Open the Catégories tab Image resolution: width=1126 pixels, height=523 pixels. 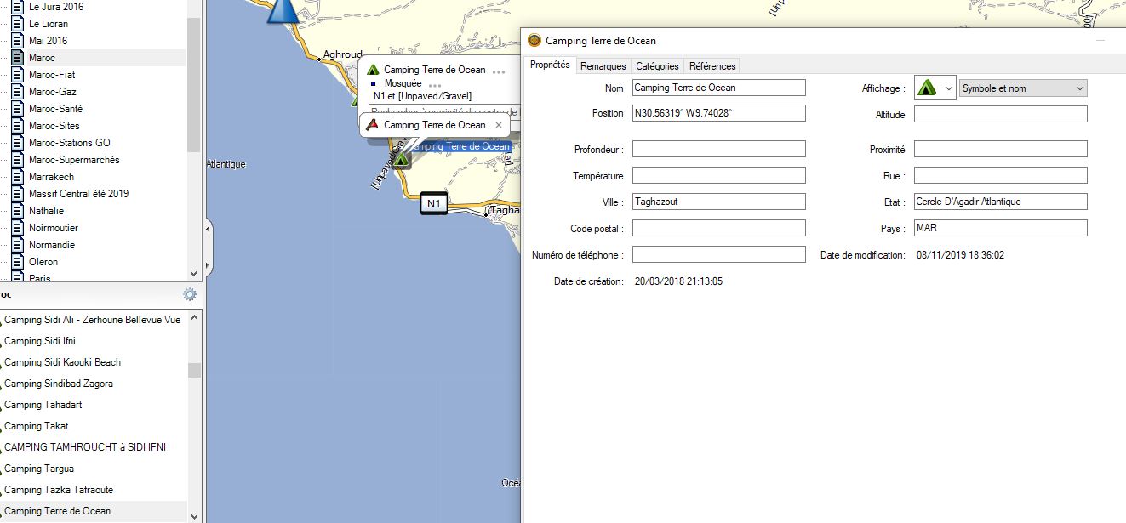[657, 66]
